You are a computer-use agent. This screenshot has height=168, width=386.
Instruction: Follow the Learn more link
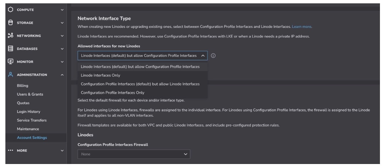pos(302,26)
